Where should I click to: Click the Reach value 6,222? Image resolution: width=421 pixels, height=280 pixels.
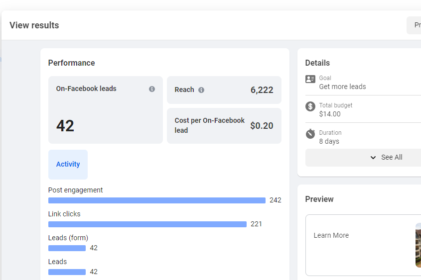pos(262,90)
